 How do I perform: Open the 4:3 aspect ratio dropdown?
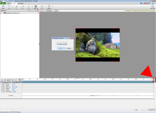click(42, 11)
